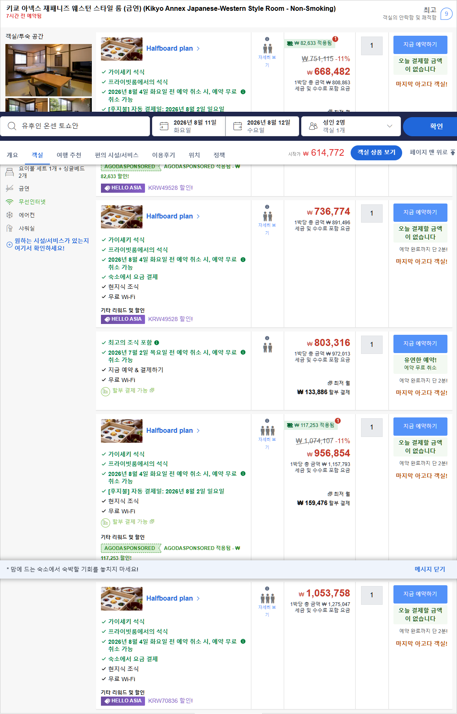Switch to the 편의 시설/서비스 tab

tap(117, 155)
